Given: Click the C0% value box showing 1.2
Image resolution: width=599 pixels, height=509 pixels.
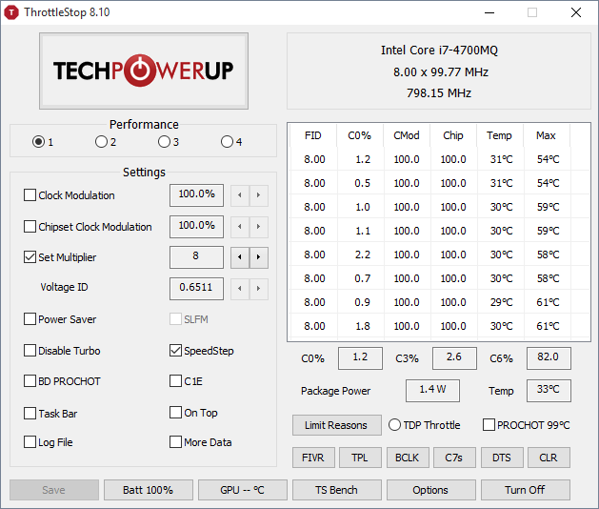Looking at the screenshot, I should (x=360, y=358).
